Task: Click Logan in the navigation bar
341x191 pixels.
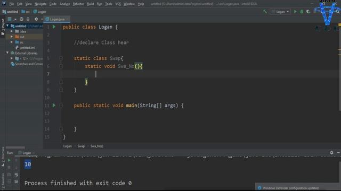Action: coord(39,12)
